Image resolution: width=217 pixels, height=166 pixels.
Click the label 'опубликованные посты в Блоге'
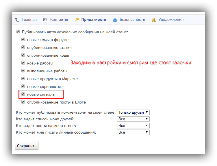pyautogui.click(x=56, y=102)
